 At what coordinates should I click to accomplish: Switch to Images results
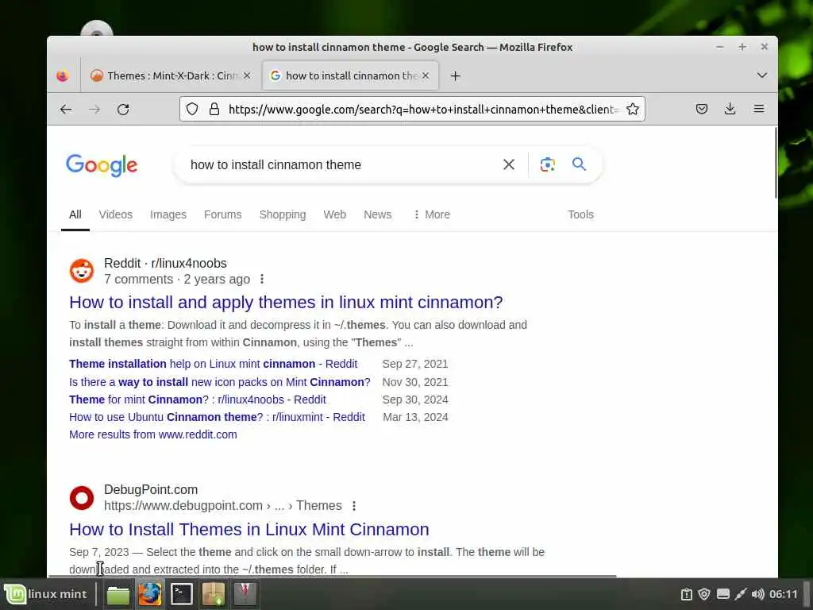(x=168, y=214)
